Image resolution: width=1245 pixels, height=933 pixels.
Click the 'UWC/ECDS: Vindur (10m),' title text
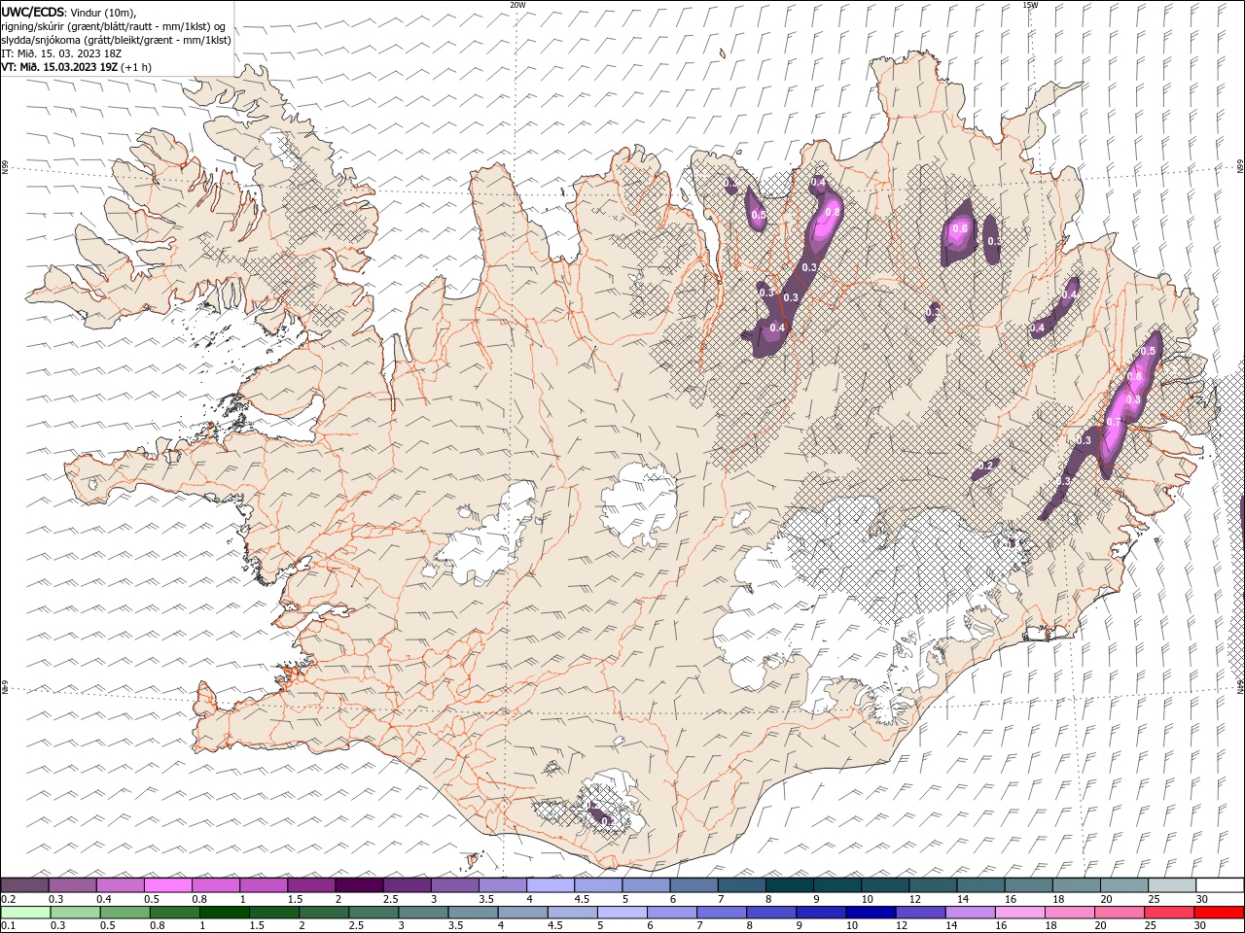tap(69, 12)
